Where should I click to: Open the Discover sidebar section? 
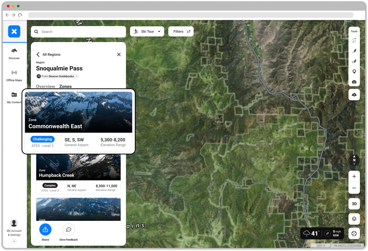(14, 54)
